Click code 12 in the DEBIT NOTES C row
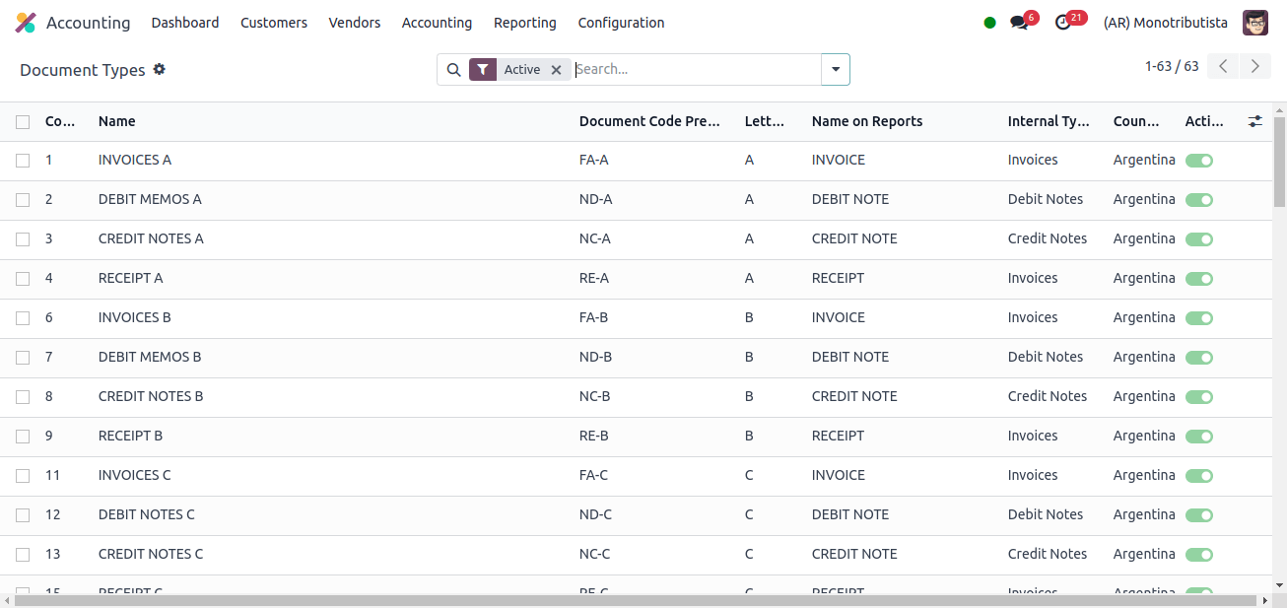Viewport: 1287px width, 608px height. [53, 514]
